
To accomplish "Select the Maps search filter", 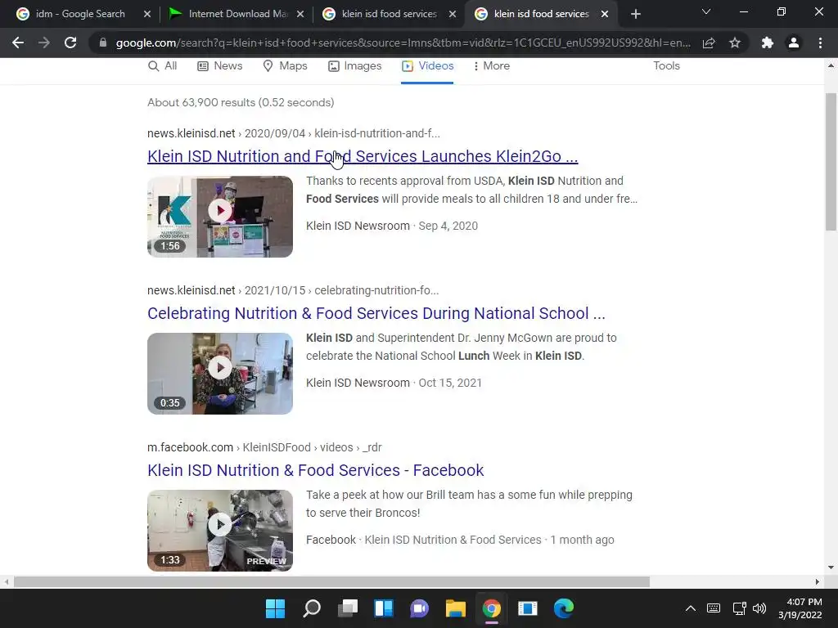I will tap(285, 65).
